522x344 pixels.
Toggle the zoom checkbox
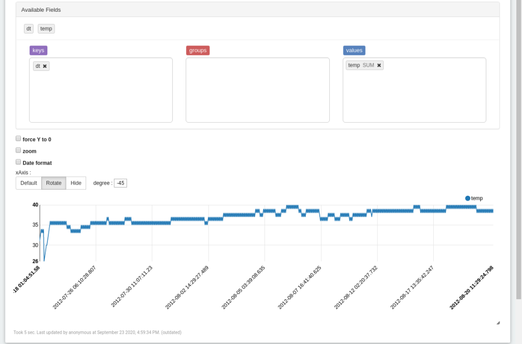click(18, 150)
